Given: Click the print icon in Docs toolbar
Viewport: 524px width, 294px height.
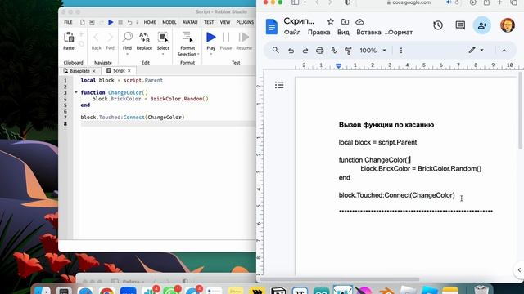Looking at the screenshot, I should (319, 51).
